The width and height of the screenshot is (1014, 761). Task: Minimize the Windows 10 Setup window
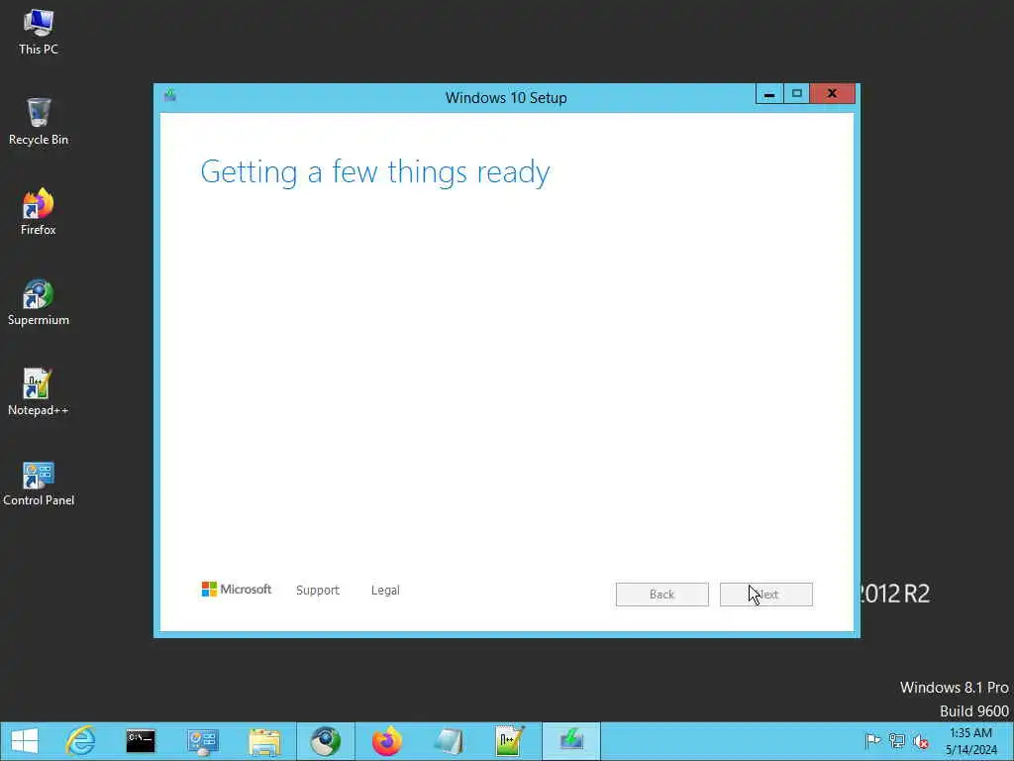(x=768, y=94)
